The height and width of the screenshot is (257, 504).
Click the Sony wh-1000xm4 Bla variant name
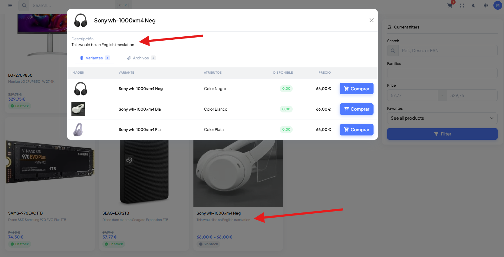click(x=140, y=109)
